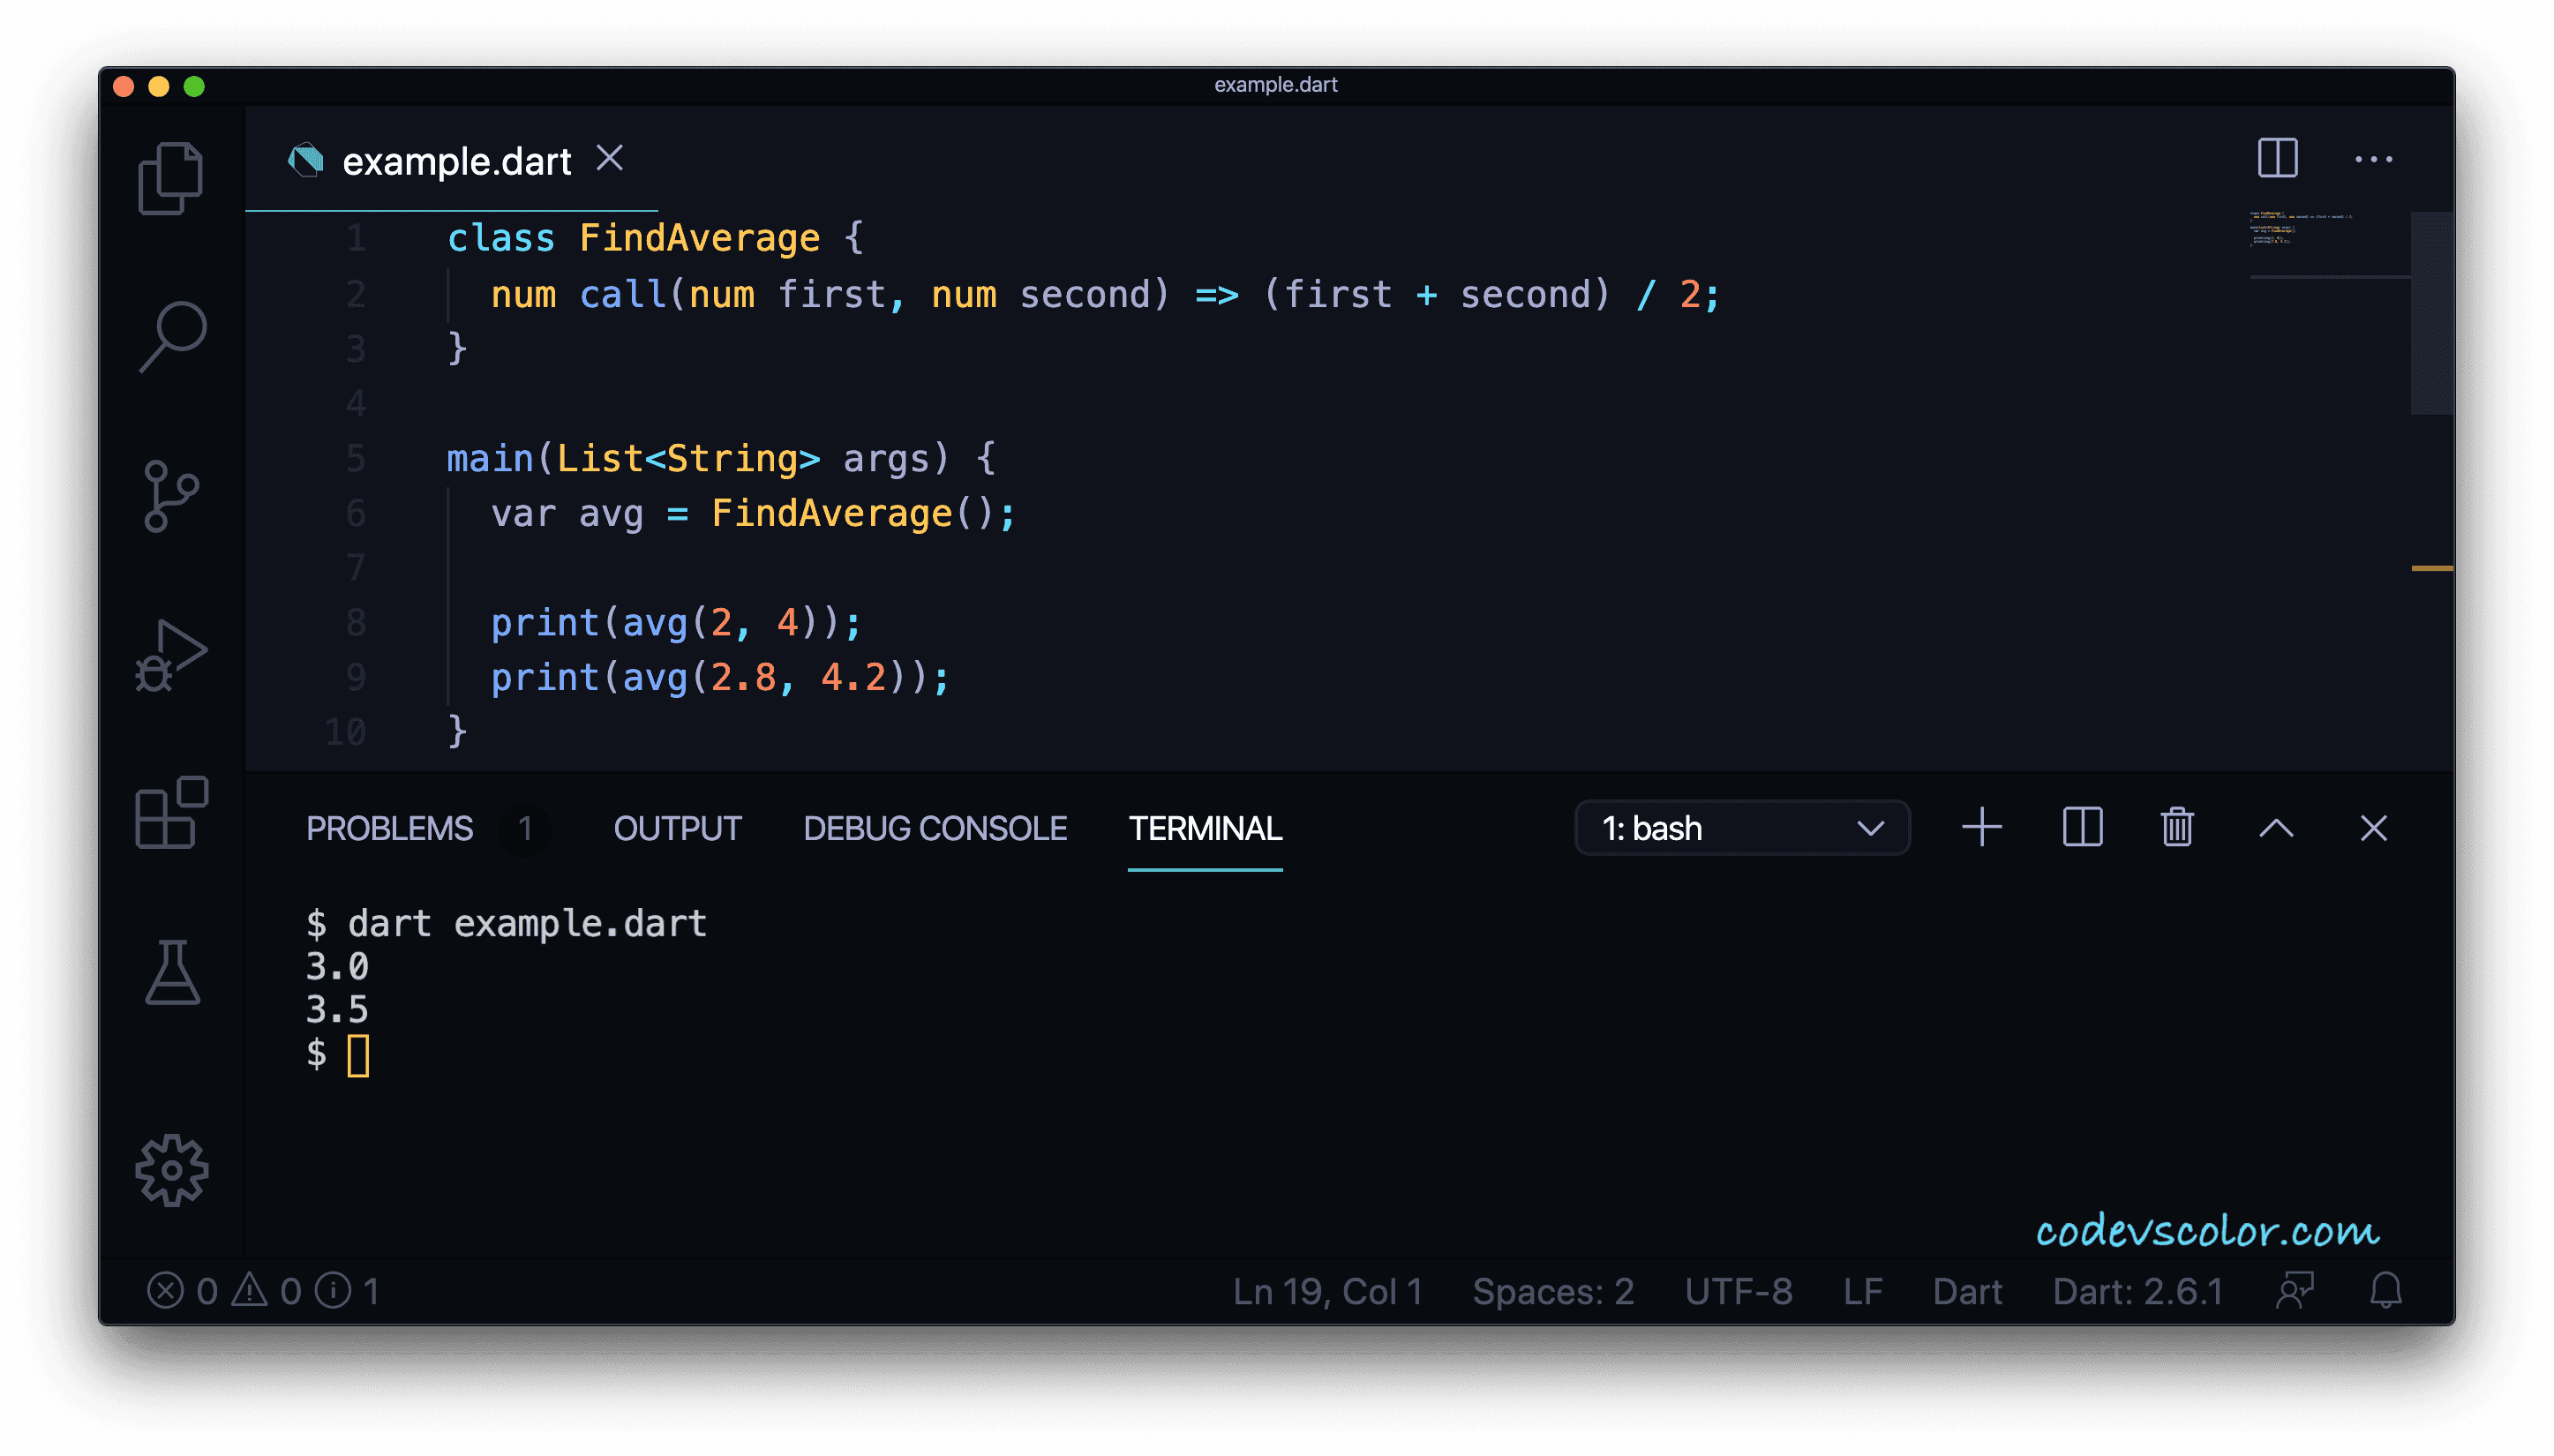Open the Run and Debug view
This screenshot has height=1456, width=2554.
tap(171, 656)
